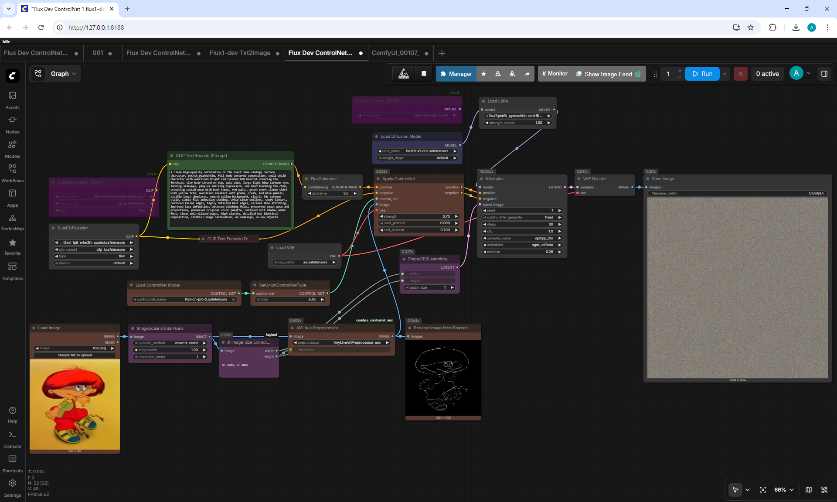Toggle Show Image Feed
Screen dimensions: 837x502
click(x=608, y=74)
